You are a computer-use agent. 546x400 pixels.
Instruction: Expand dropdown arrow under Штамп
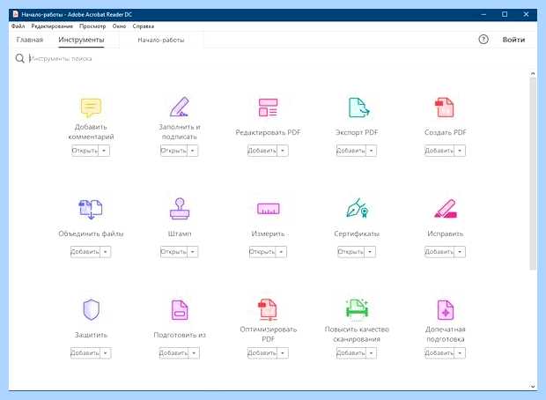(193, 252)
